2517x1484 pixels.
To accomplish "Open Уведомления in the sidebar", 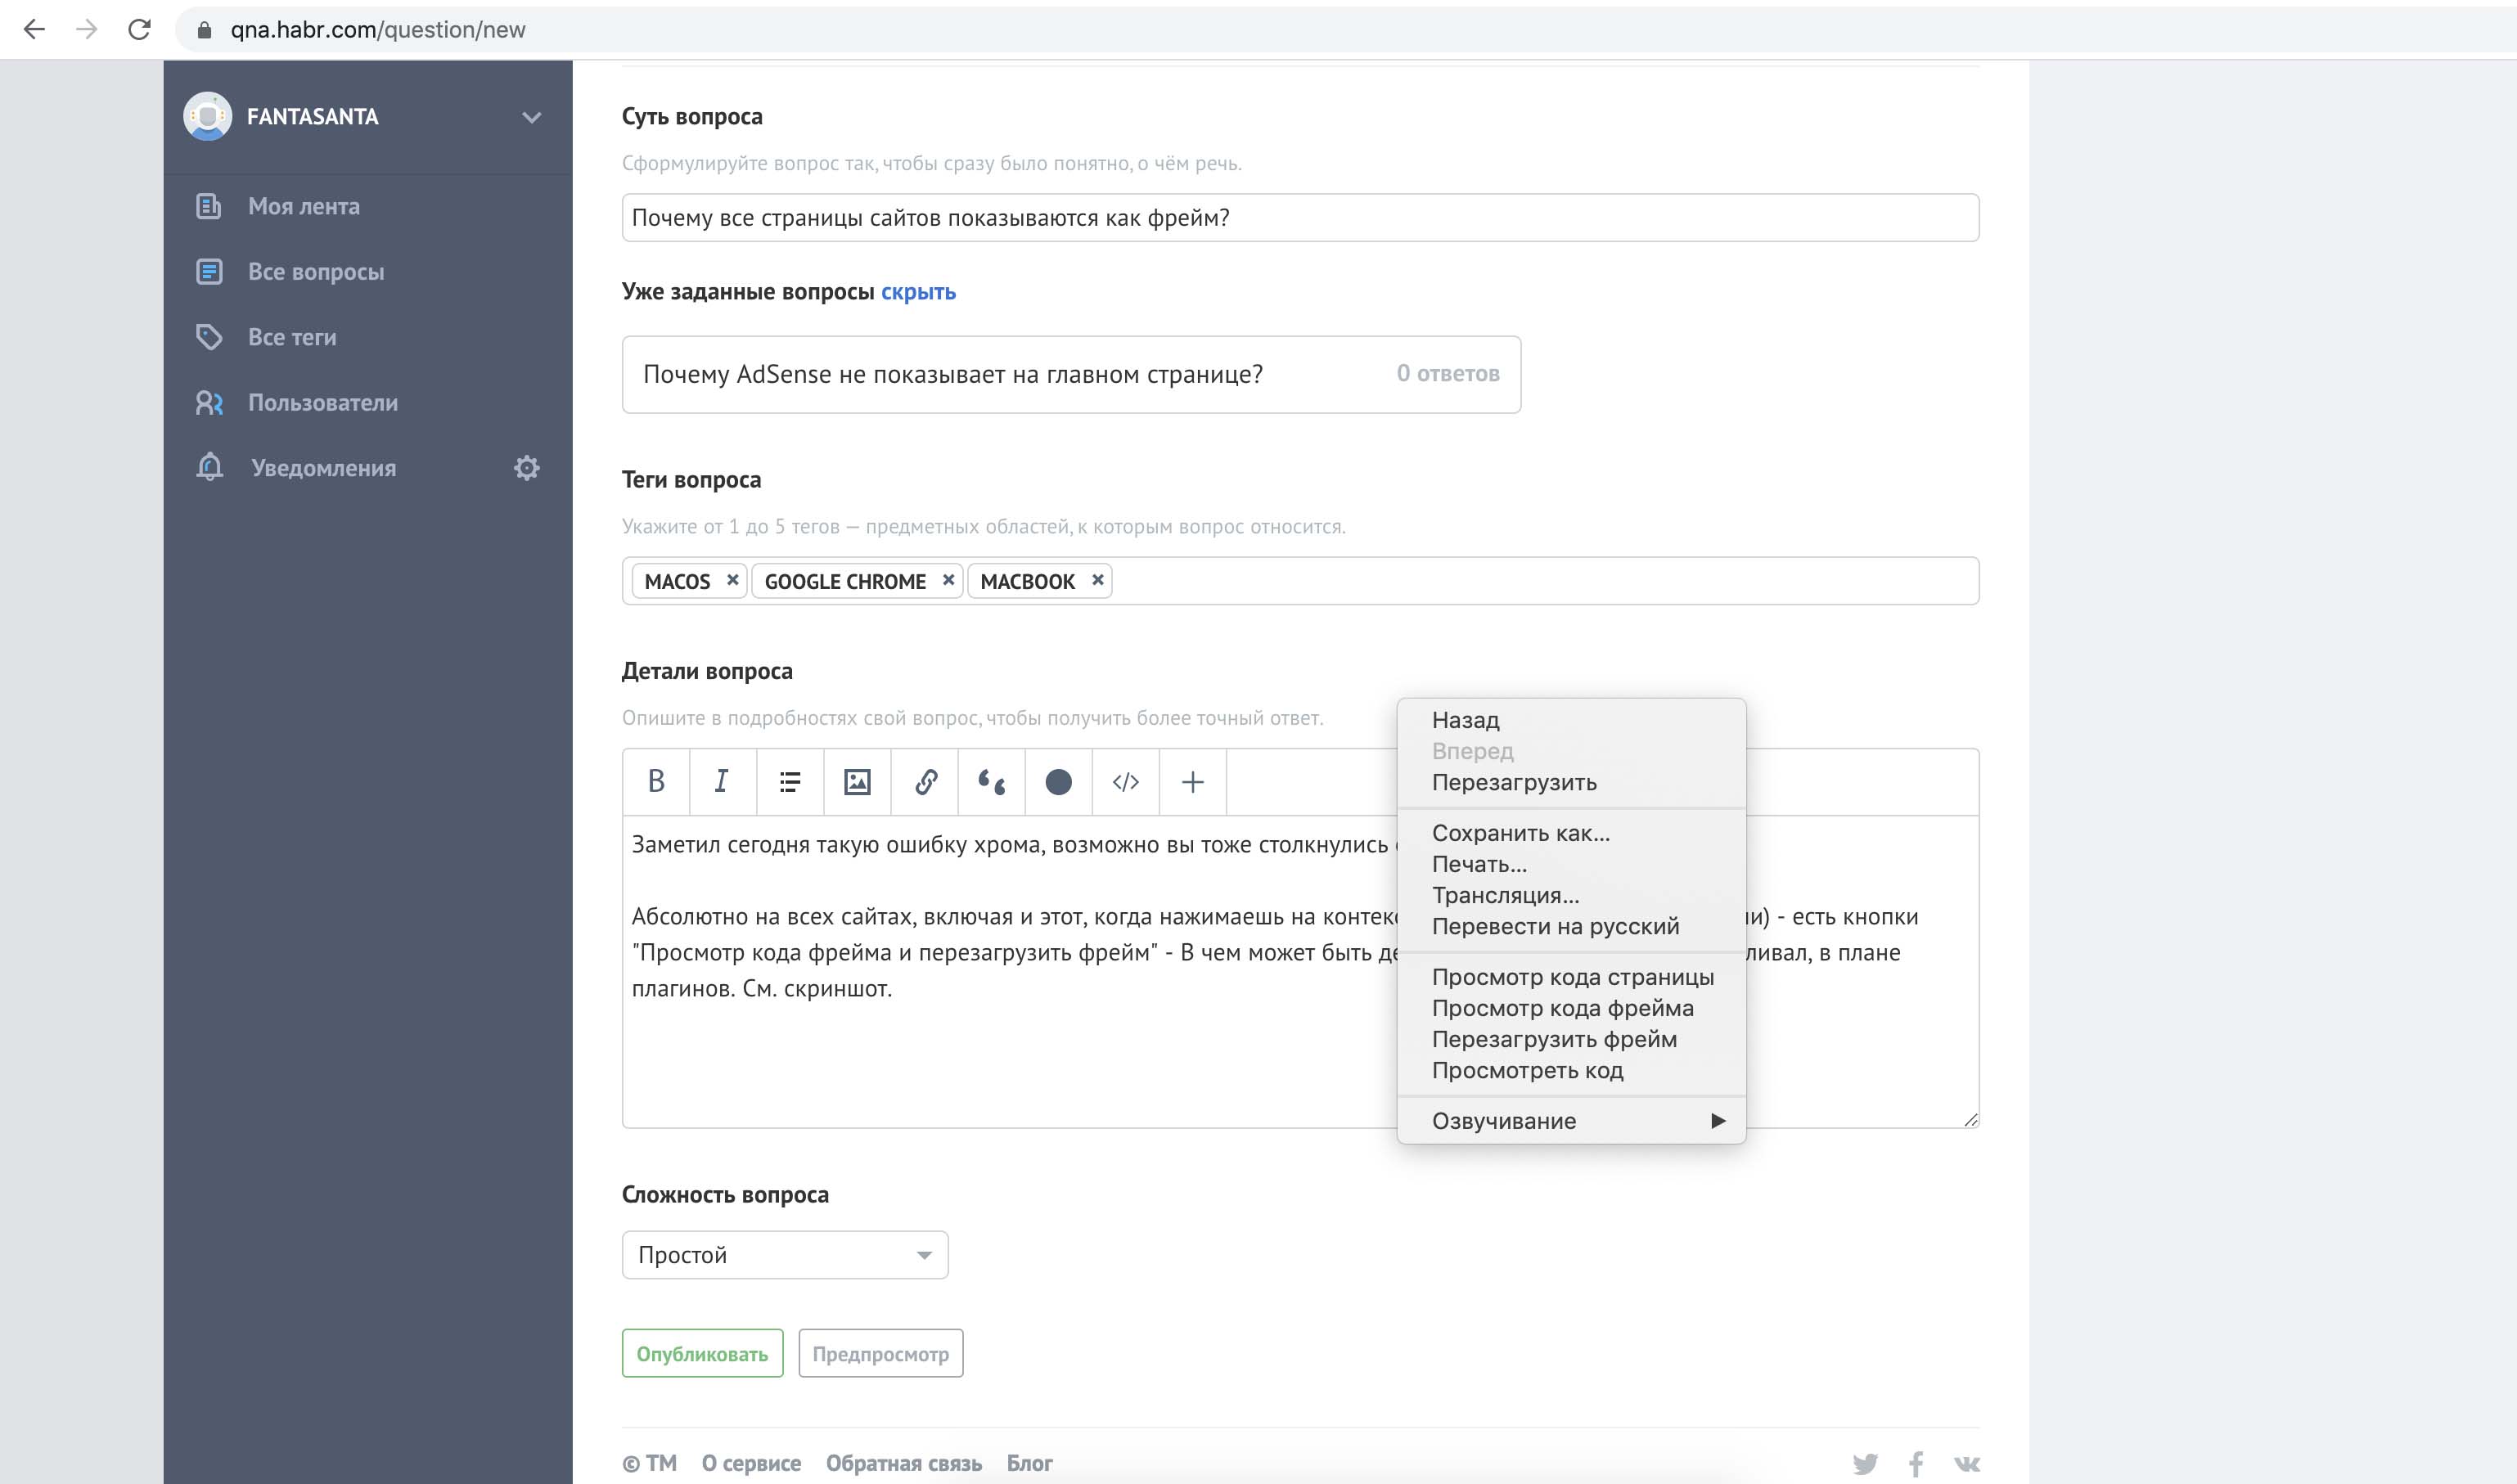I will 324,468.
